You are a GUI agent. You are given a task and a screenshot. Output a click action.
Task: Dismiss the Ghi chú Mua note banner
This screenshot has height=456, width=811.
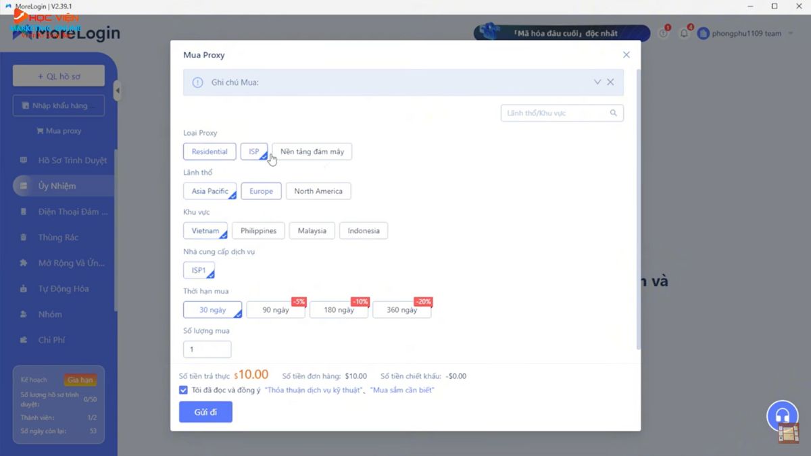tap(610, 82)
